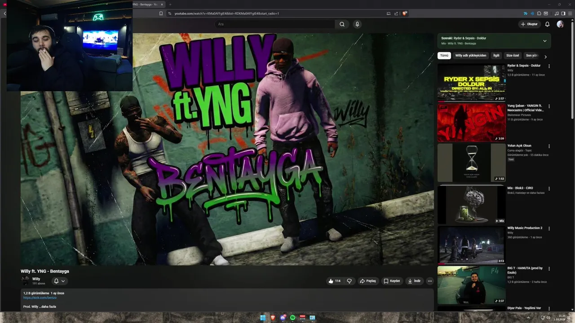Expand channel notification bell dropdown
Image resolution: width=575 pixels, height=323 pixels.
59,281
